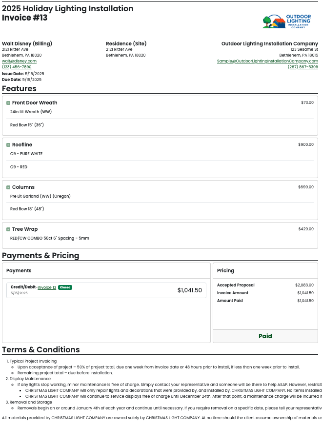This screenshot has height=427, width=322.
Task: Click the Outdoor Lighting Installation Company logo
Action: coord(286,21)
